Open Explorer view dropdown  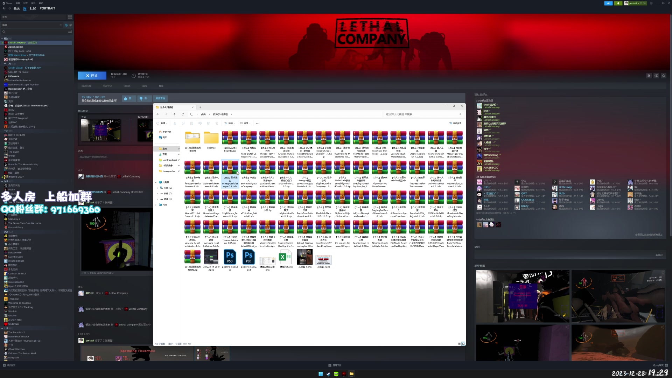point(245,123)
